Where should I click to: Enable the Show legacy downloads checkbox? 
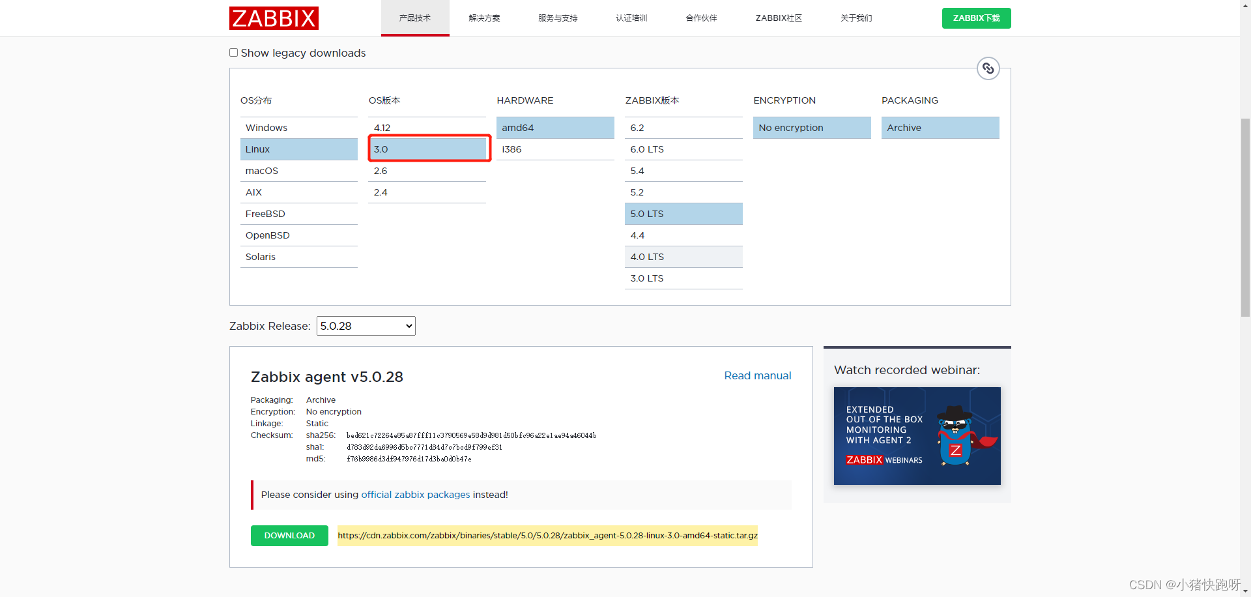[x=233, y=52]
